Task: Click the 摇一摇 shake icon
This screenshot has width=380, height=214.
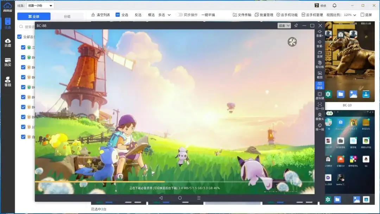Action: [319, 127]
